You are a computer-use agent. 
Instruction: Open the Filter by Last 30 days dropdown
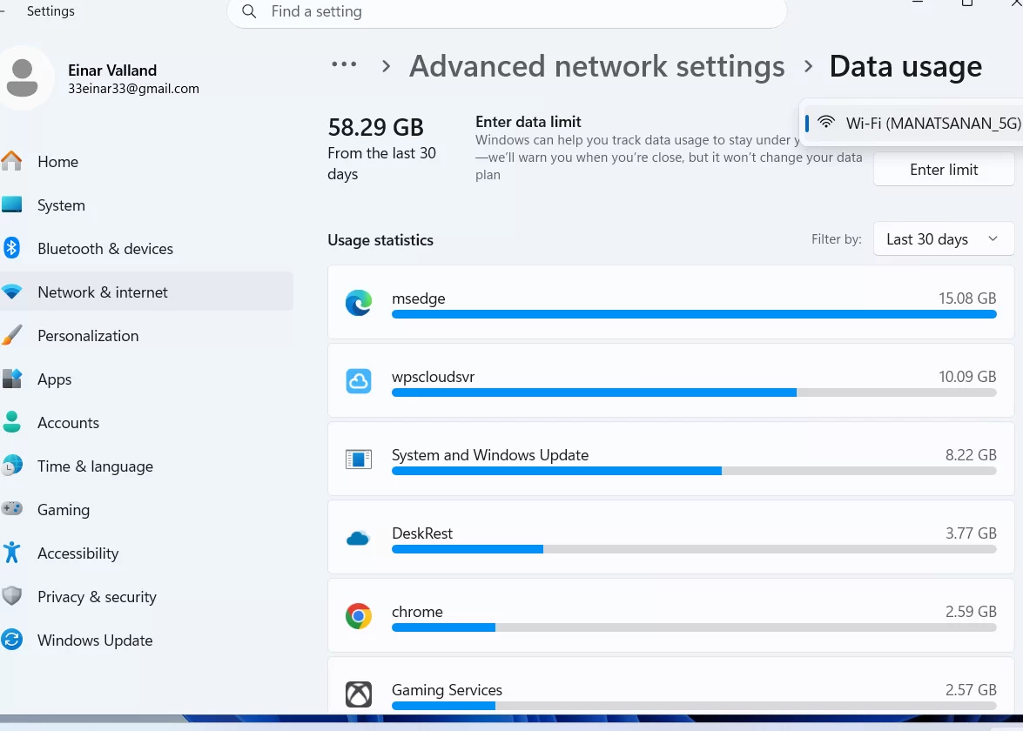[x=943, y=239]
